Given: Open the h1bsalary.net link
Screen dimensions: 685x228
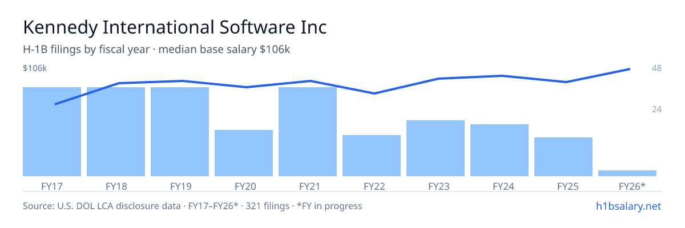Looking at the screenshot, I should [628, 206].
